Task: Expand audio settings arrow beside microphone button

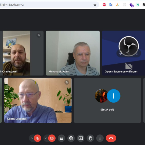Action: point(32,138)
